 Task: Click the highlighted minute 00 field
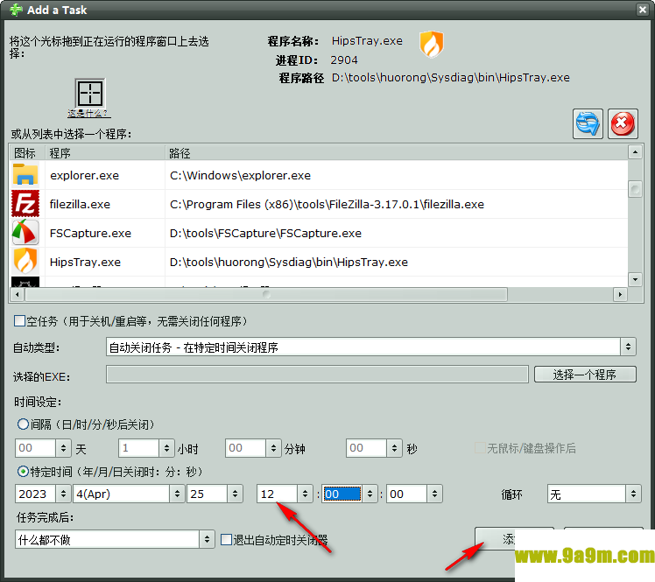point(342,494)
